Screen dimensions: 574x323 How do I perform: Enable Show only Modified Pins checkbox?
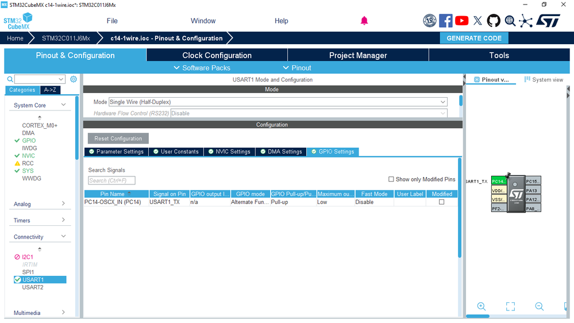391,179
